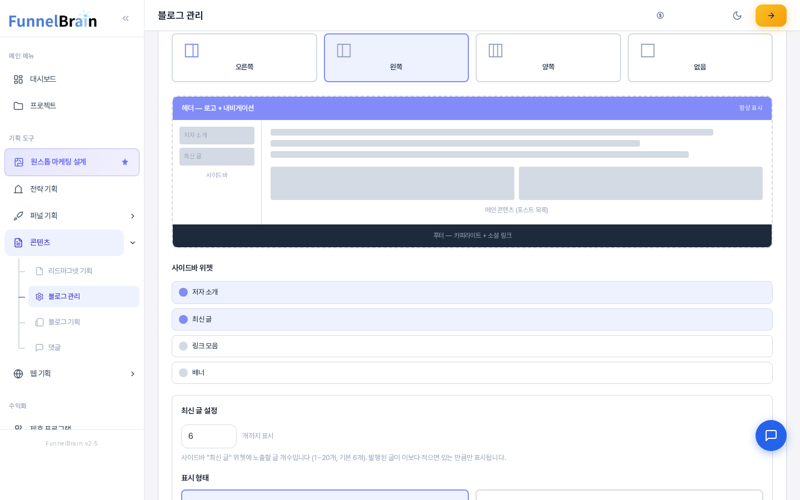This screenshot has height=500, width=800.
Task: Click the 블로그 기획 copy icon
Action: [39, 322]
